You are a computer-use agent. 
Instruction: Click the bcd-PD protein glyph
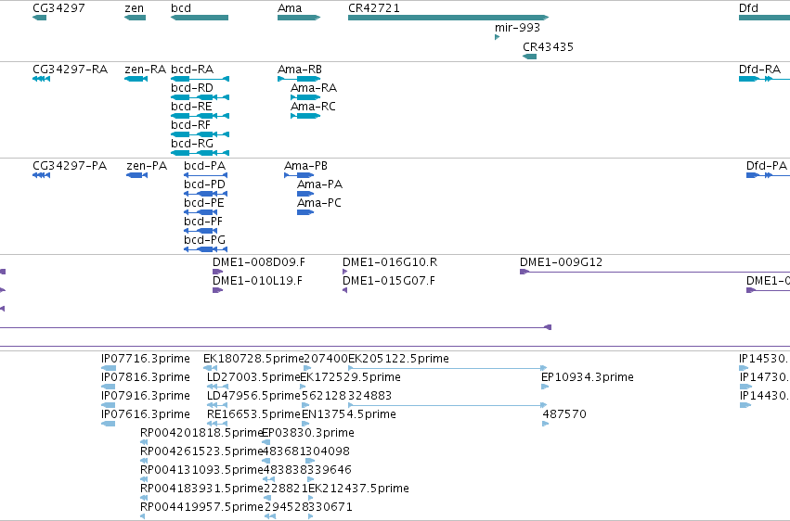pos(205,194)
